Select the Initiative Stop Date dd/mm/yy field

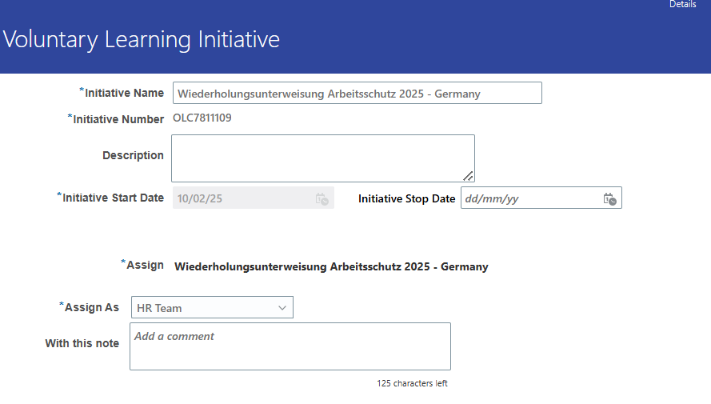point(541,198)
